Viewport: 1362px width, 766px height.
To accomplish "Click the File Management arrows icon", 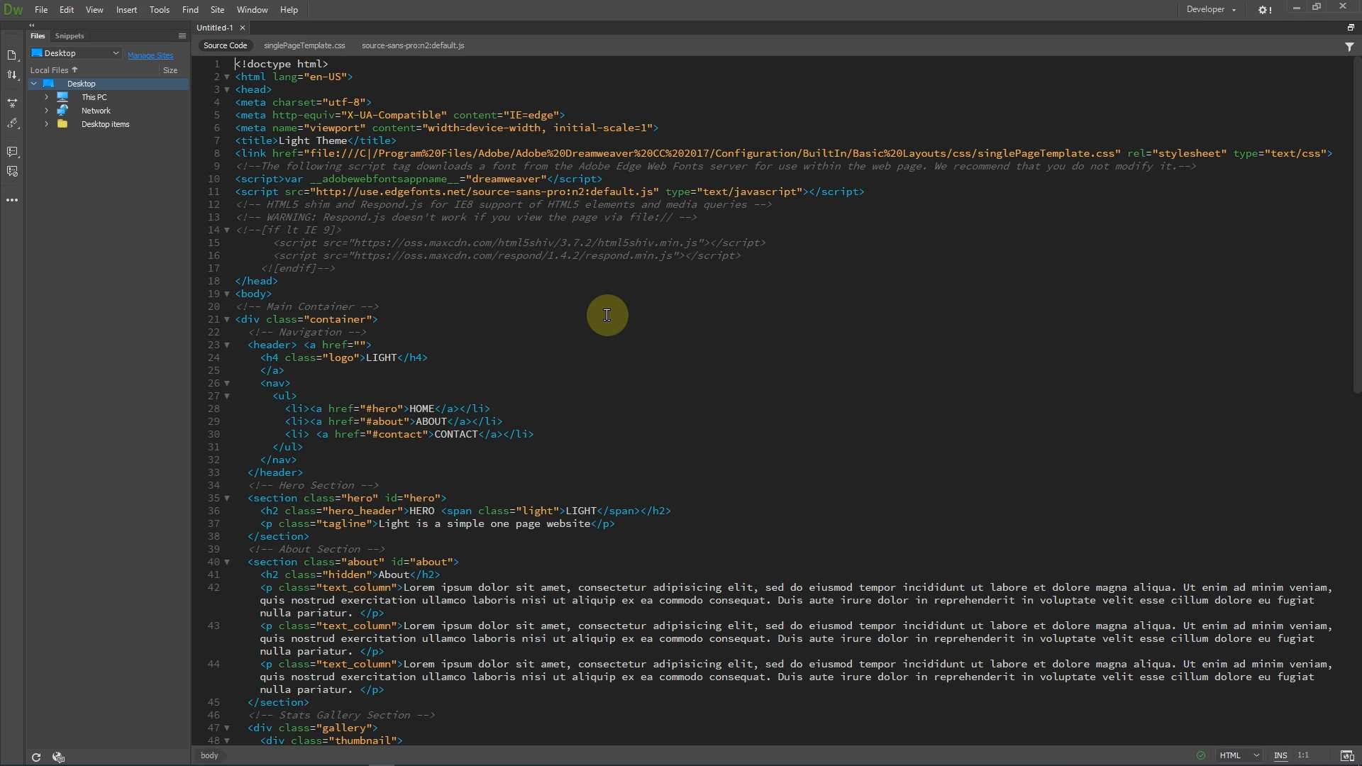I will point(12,75).
